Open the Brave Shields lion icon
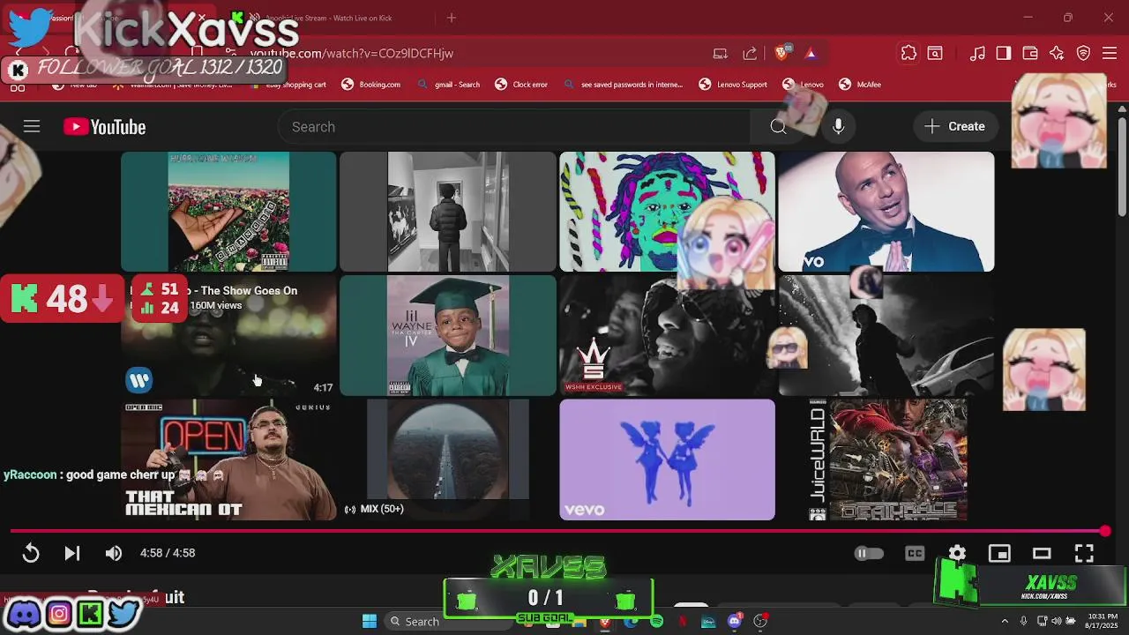This screenshot has height=635, width=1129. coord(781,53)
